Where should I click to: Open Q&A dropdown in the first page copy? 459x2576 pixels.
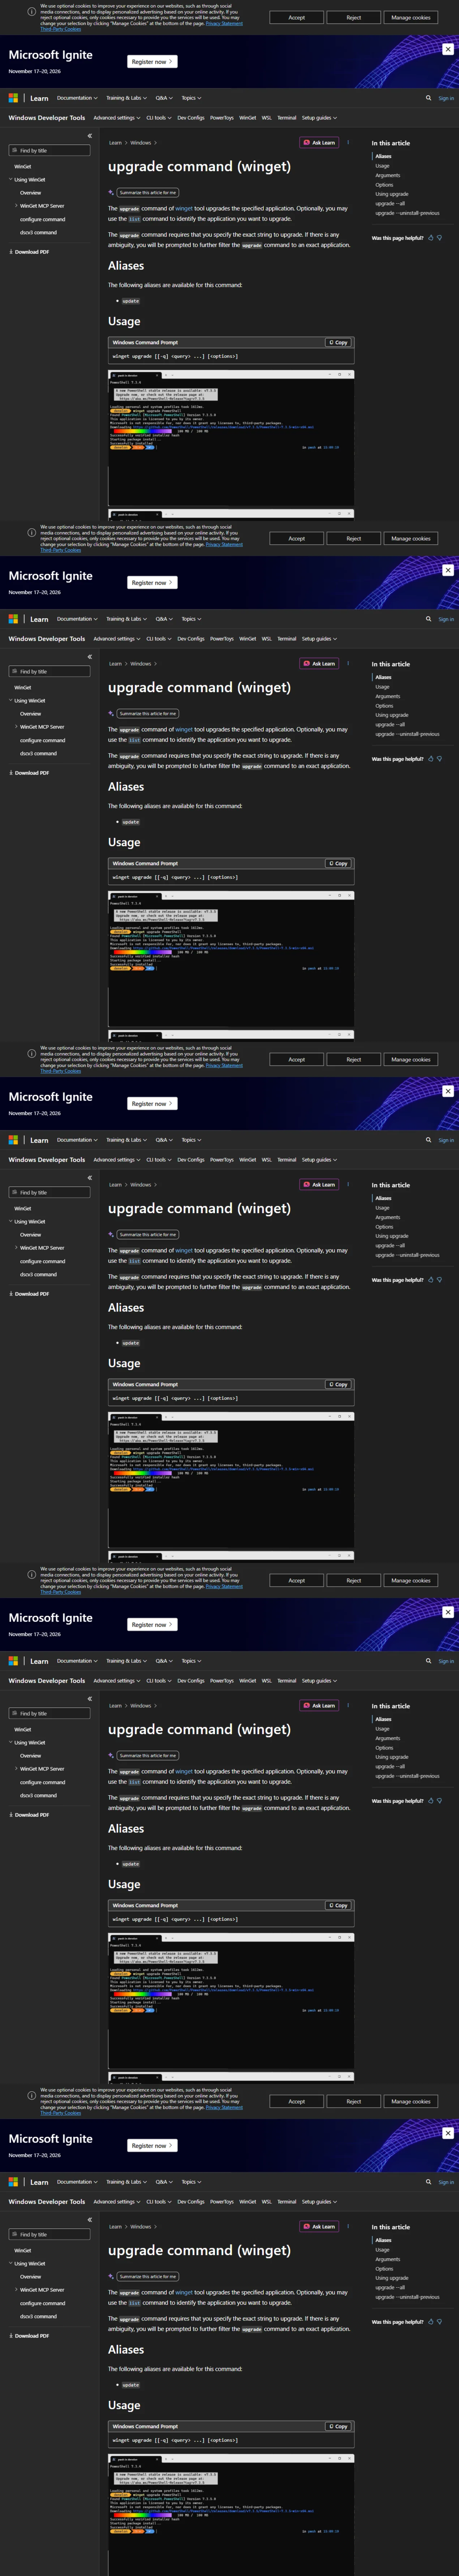[164, 98]
